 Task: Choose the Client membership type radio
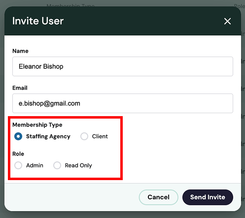point(84,136)
